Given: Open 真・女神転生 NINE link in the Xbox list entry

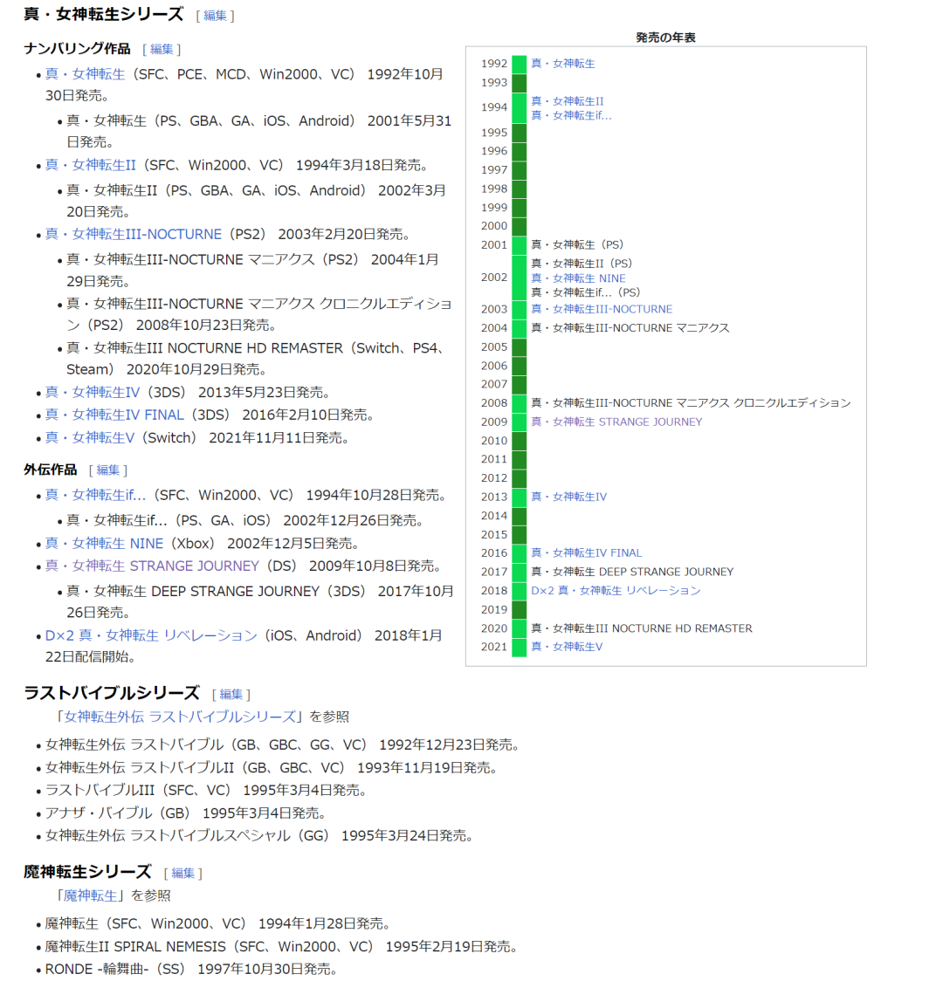Looking at the screenshot, I should 104,543.
